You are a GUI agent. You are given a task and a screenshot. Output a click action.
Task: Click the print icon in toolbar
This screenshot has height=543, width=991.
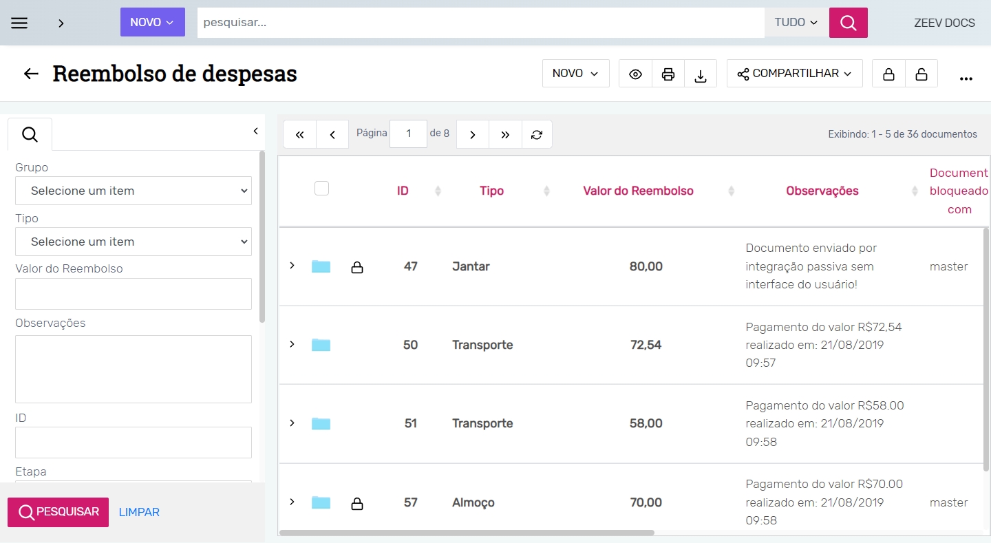click(668, 74)
